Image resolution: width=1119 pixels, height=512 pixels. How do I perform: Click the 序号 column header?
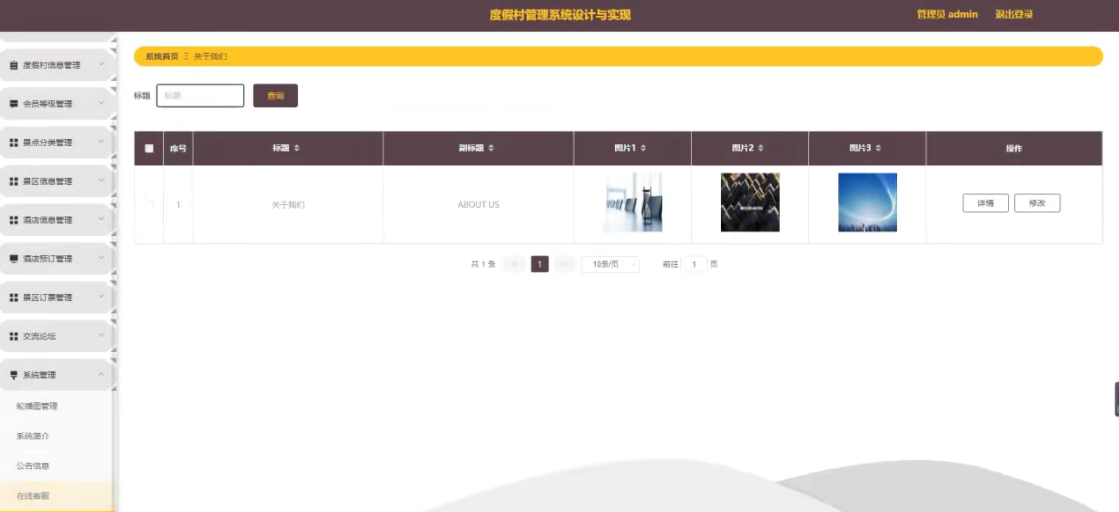coord(178,148)
